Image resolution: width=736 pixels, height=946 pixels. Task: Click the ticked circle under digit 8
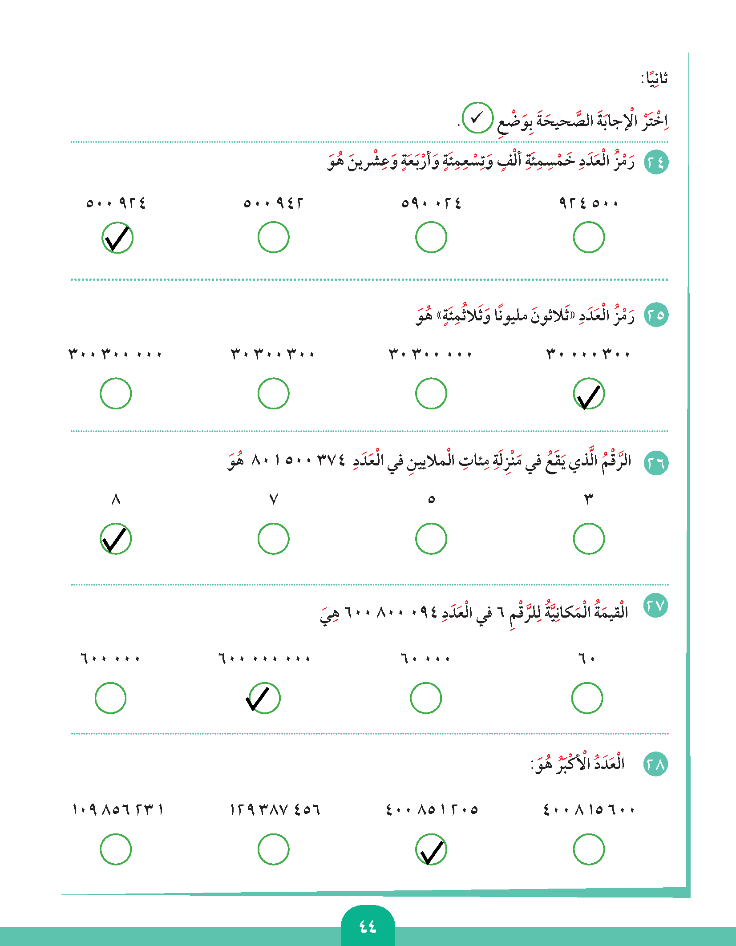(116, 539)
